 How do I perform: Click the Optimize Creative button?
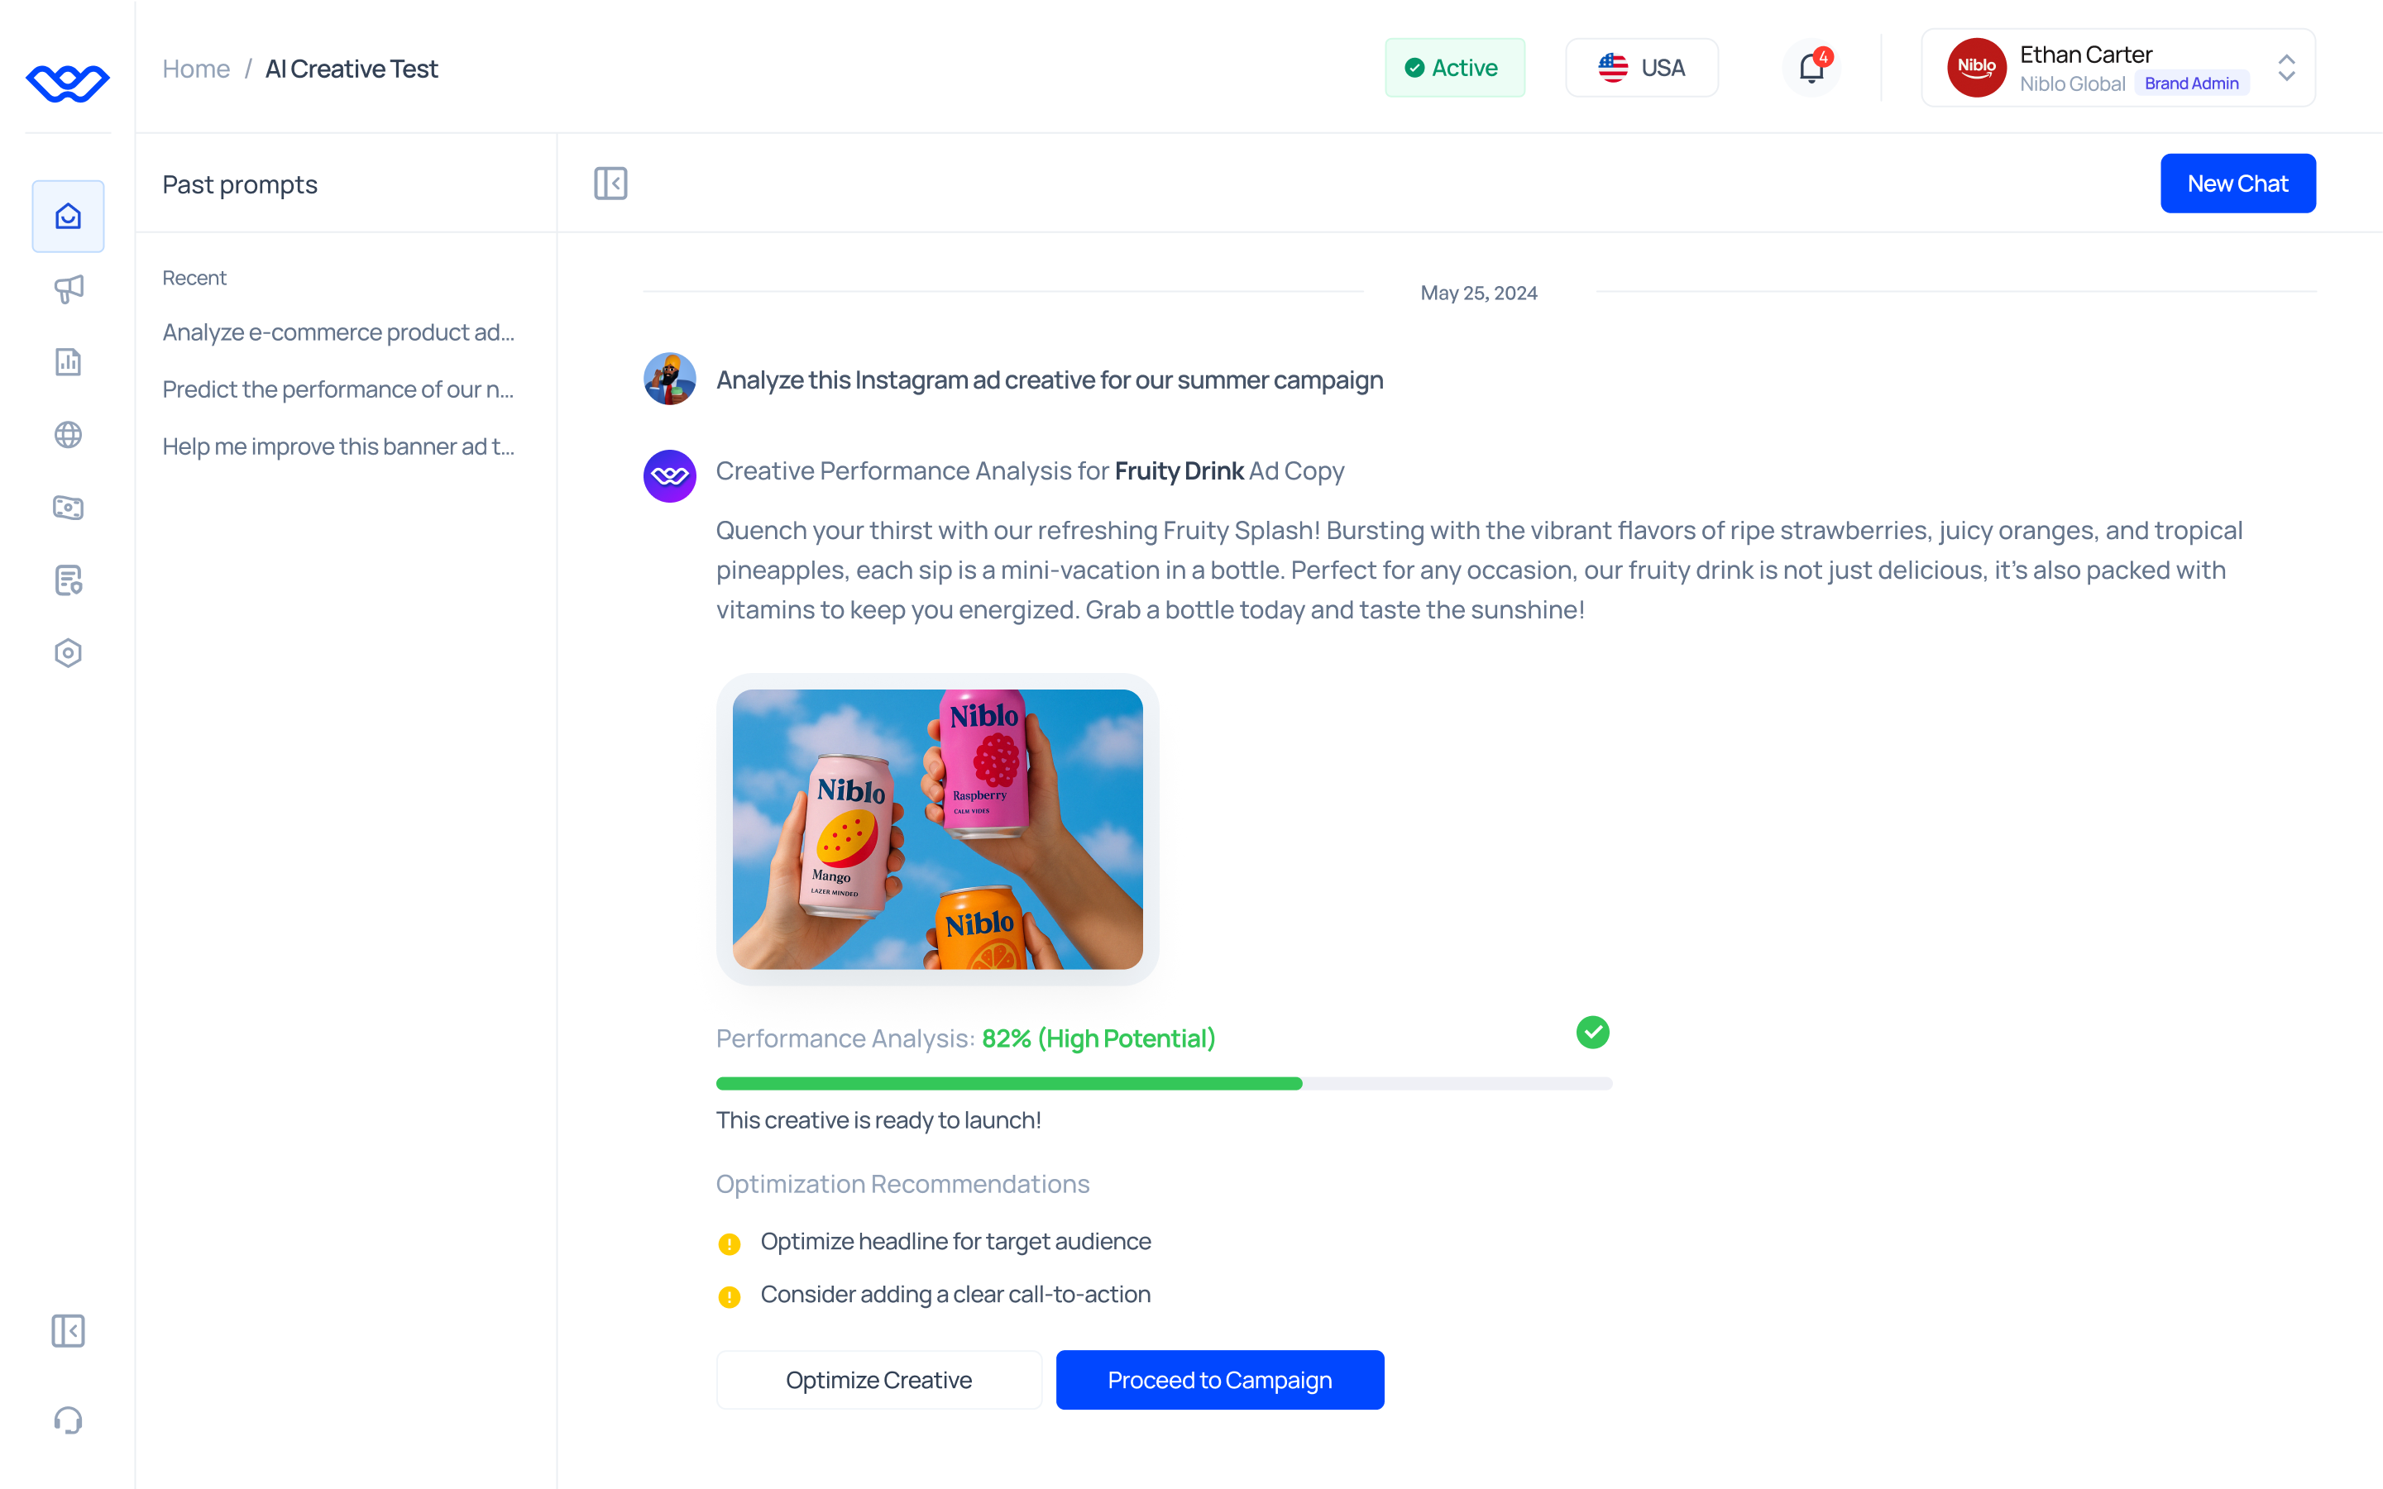878,1380
